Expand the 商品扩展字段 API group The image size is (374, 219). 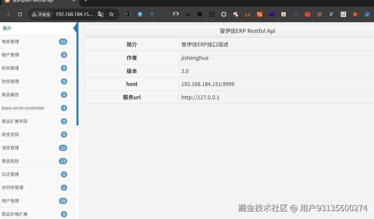click(x=38, y=121)
